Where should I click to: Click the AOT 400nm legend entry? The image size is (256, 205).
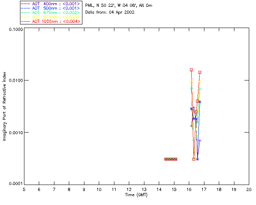point(50,4)
